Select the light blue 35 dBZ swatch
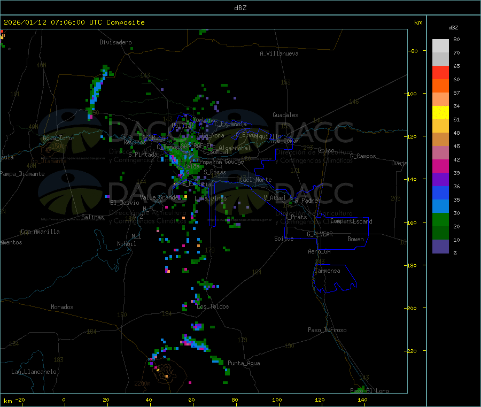 [x=440, y=206]
